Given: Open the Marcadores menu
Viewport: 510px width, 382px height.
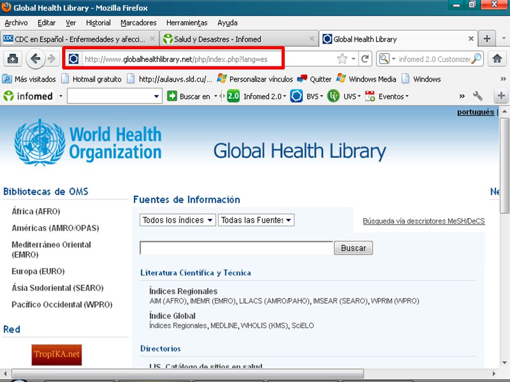Looking at the screenshot, I should (138, 23).
